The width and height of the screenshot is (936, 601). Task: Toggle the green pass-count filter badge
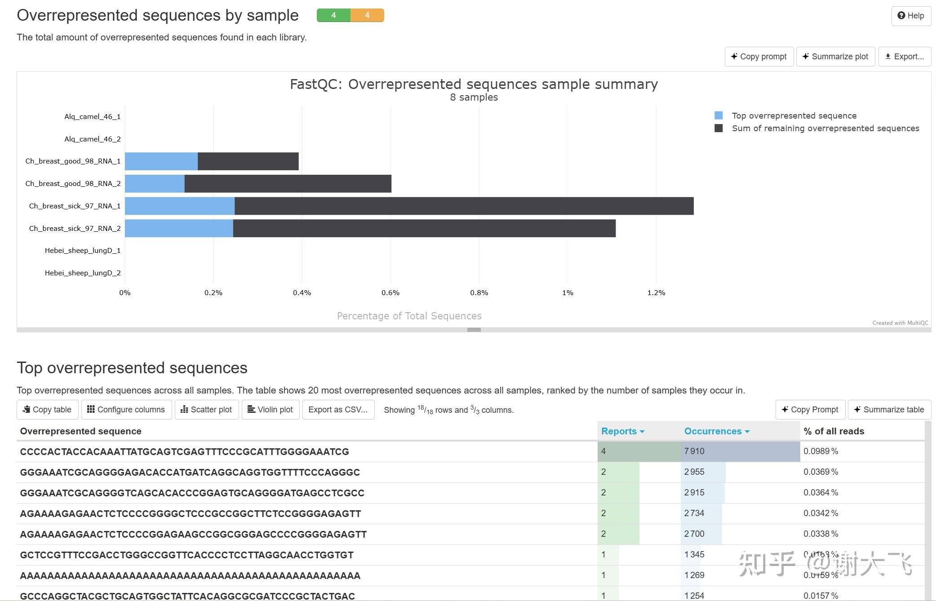(x=333, y=15)
